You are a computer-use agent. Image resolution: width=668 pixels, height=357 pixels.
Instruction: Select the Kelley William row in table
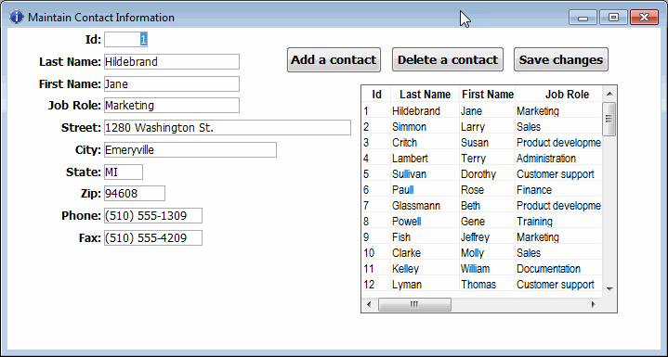pos(482,269)
